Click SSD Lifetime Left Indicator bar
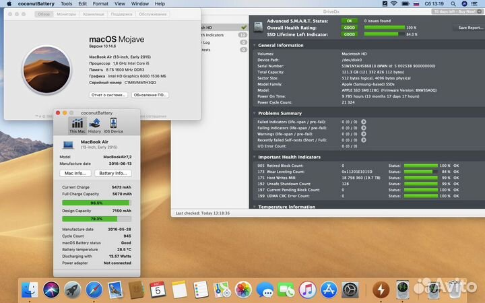Screen dimensions: 485x303 384,34
